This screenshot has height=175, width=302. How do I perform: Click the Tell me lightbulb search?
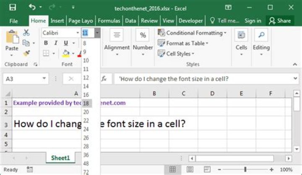click(224, 21)
